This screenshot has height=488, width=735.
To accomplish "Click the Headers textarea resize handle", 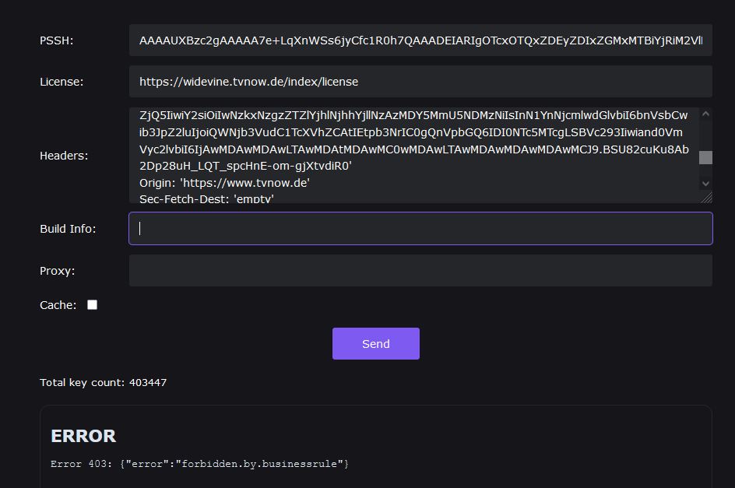I will click(707, 198).
